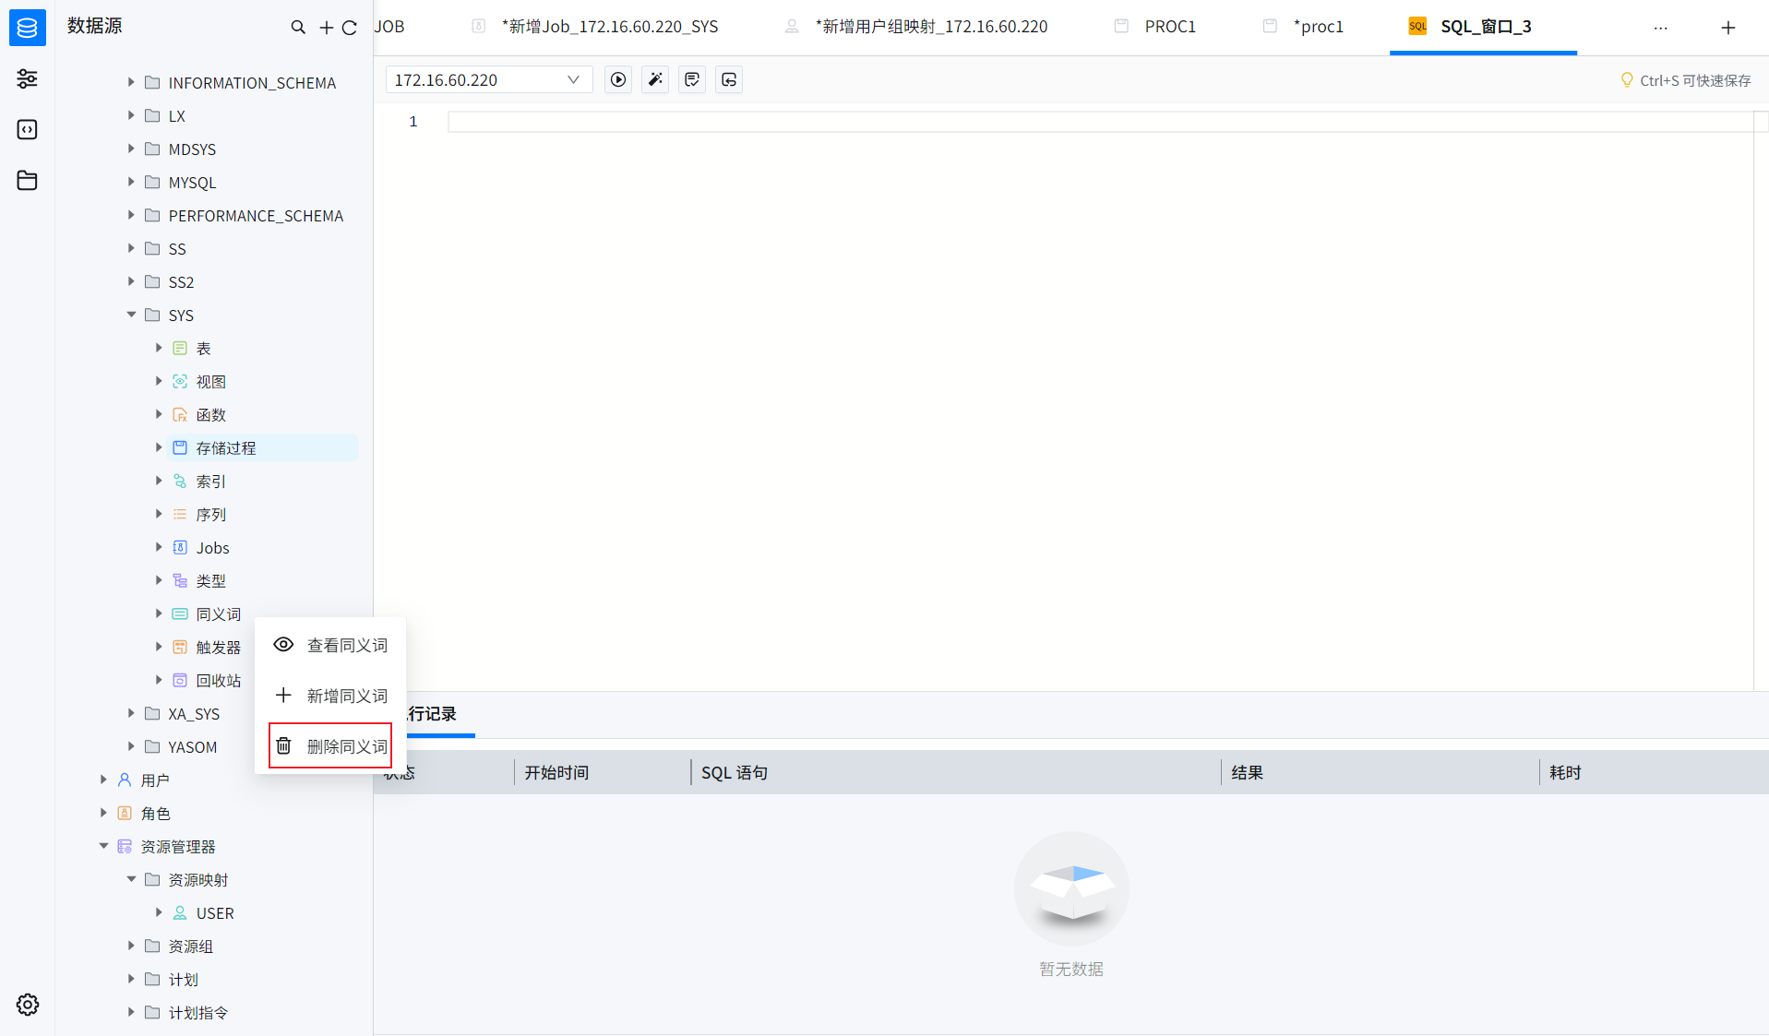Choose 新增同义词 in context menu
The height and width of the screenshot is (1036, 1769).
[x=330, y=696]
